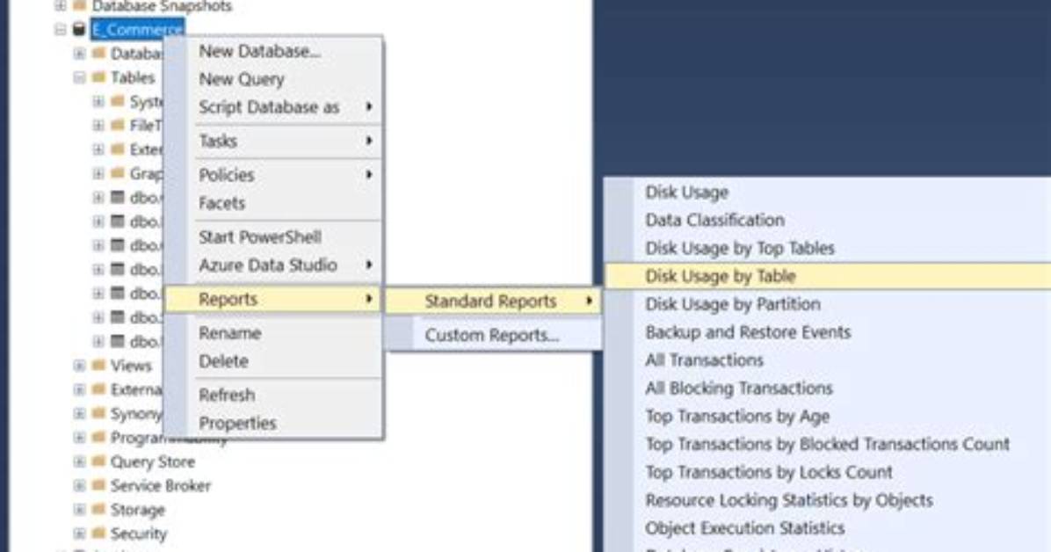The height and width of the screenshot is (552, 1051).
Task: Open Disk Usage by Table report
Action: click(828, 276)
